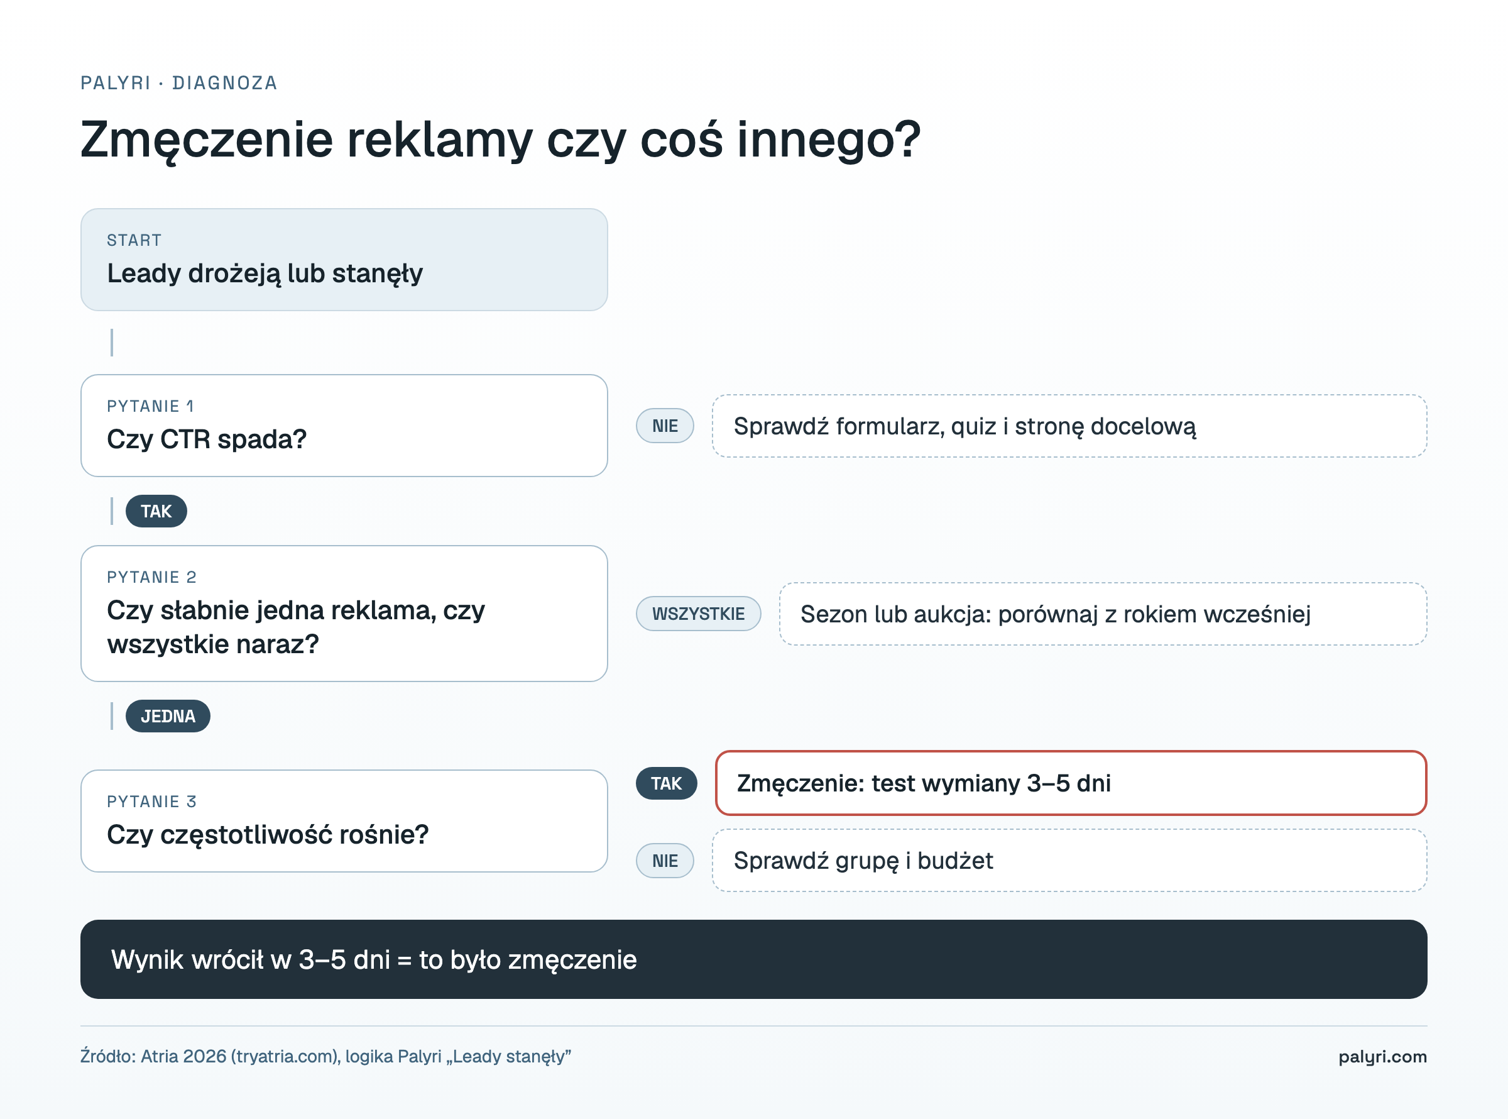Screen dimensions: 1508x1119
Task: Click the START card 'Leady drożeją lub stanęły'
Action: 344,260
